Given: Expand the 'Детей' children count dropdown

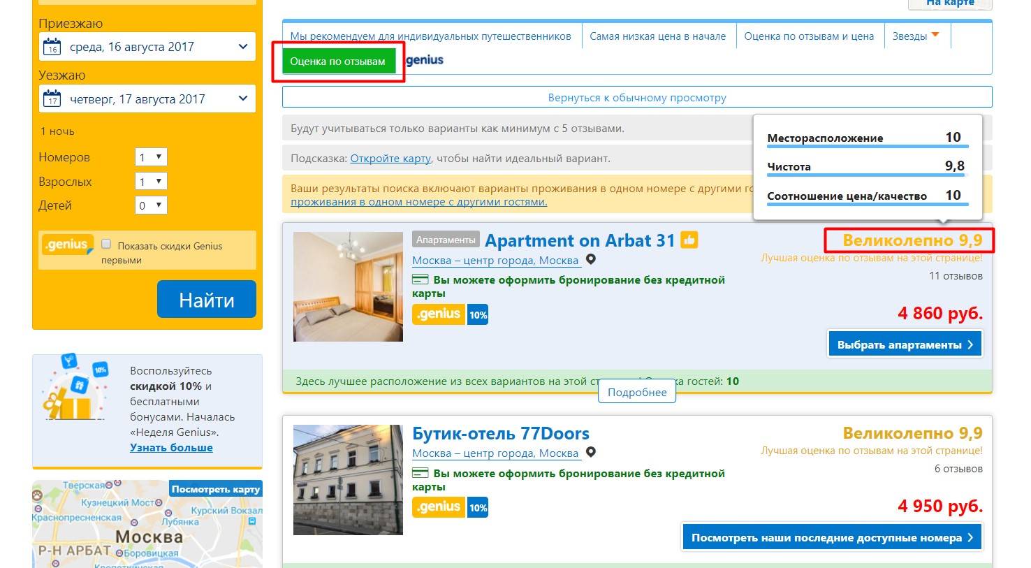Looking at the screenshot, I should pos(151,205).
